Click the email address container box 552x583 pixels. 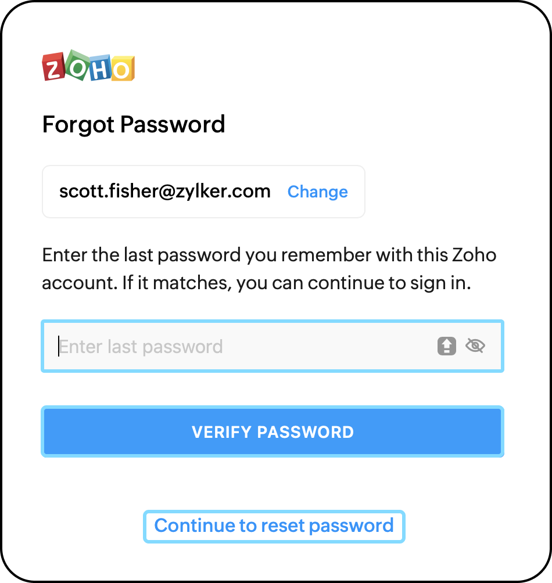203,192
